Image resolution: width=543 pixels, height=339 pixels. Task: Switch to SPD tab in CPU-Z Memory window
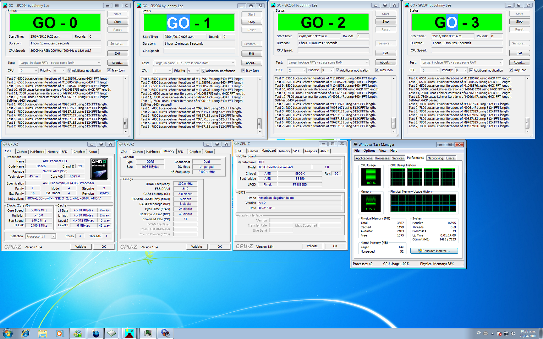[180, 152]
